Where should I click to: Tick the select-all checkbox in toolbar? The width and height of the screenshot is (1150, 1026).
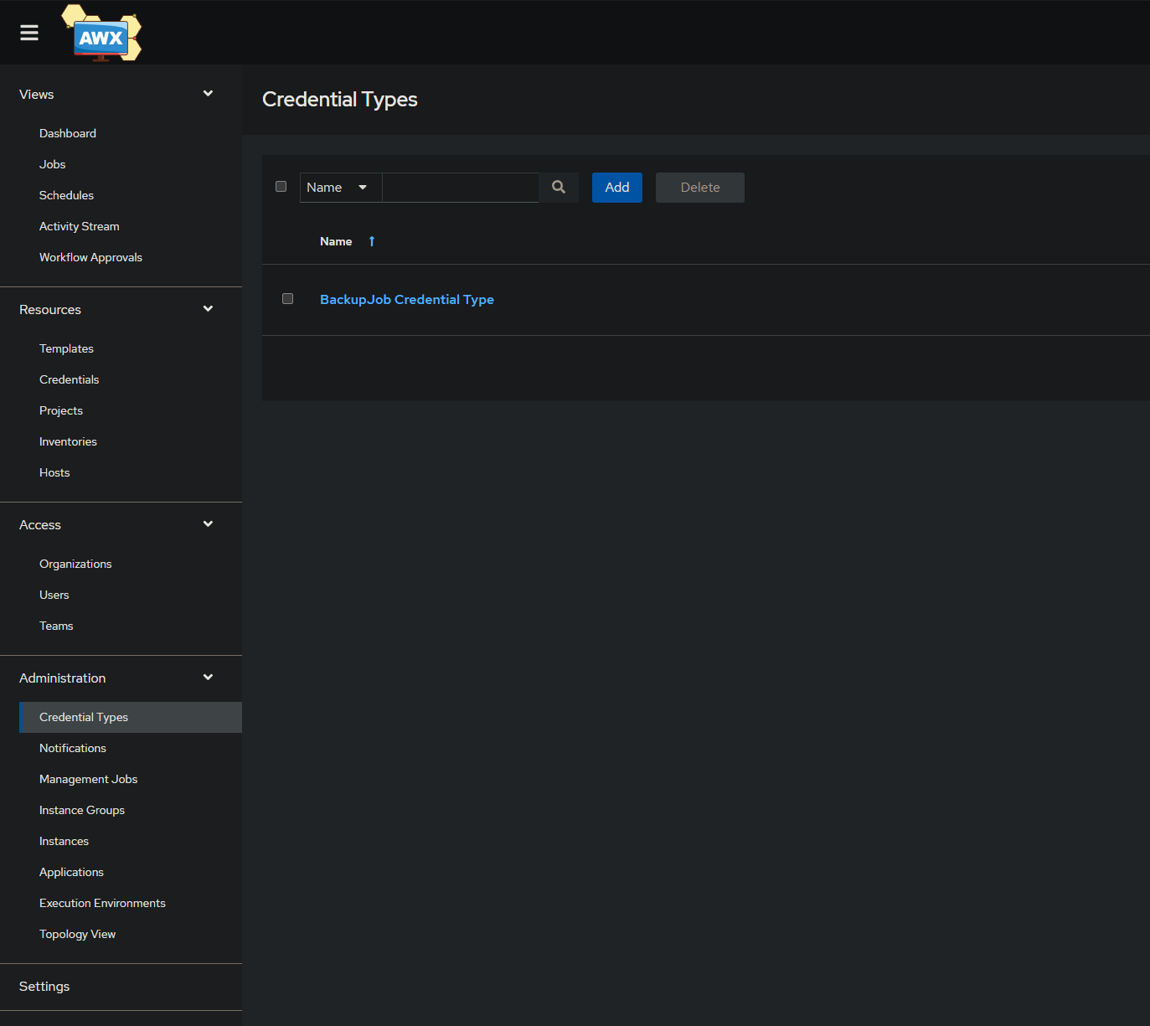point(281,187)
